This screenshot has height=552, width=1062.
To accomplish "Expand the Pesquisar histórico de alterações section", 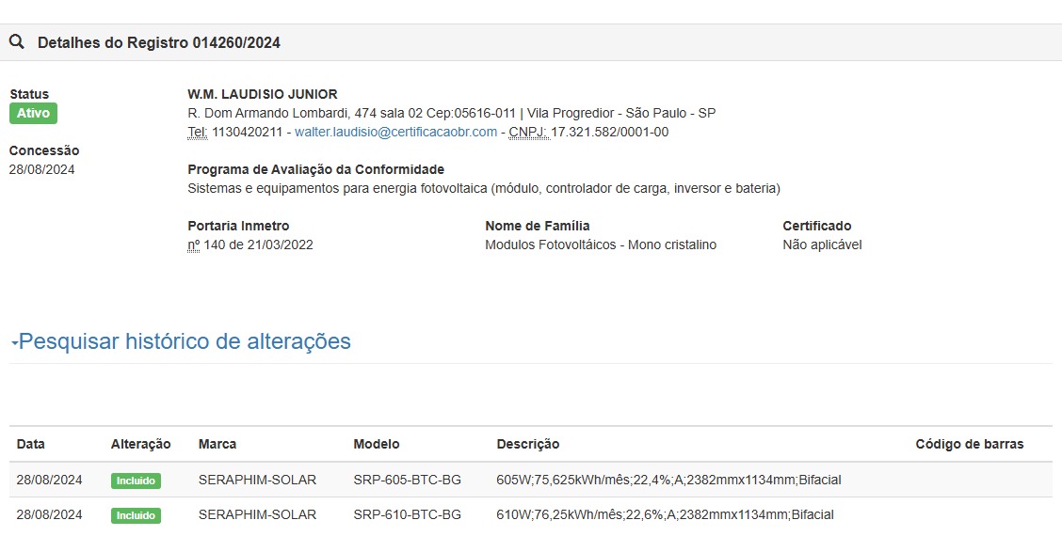I will pyautogui.click(x=185, y=341).
